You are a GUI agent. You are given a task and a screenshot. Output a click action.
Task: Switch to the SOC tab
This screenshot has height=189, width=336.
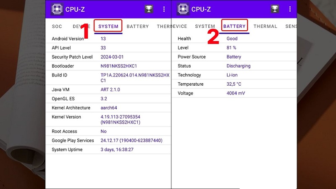click(57, 26)
